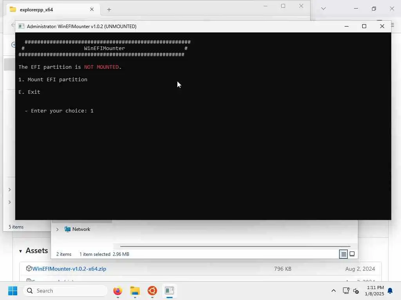The image size is (401, 300).
Task: Click the 'Aug 2, 2024' asset date
Action: point(360,269)
